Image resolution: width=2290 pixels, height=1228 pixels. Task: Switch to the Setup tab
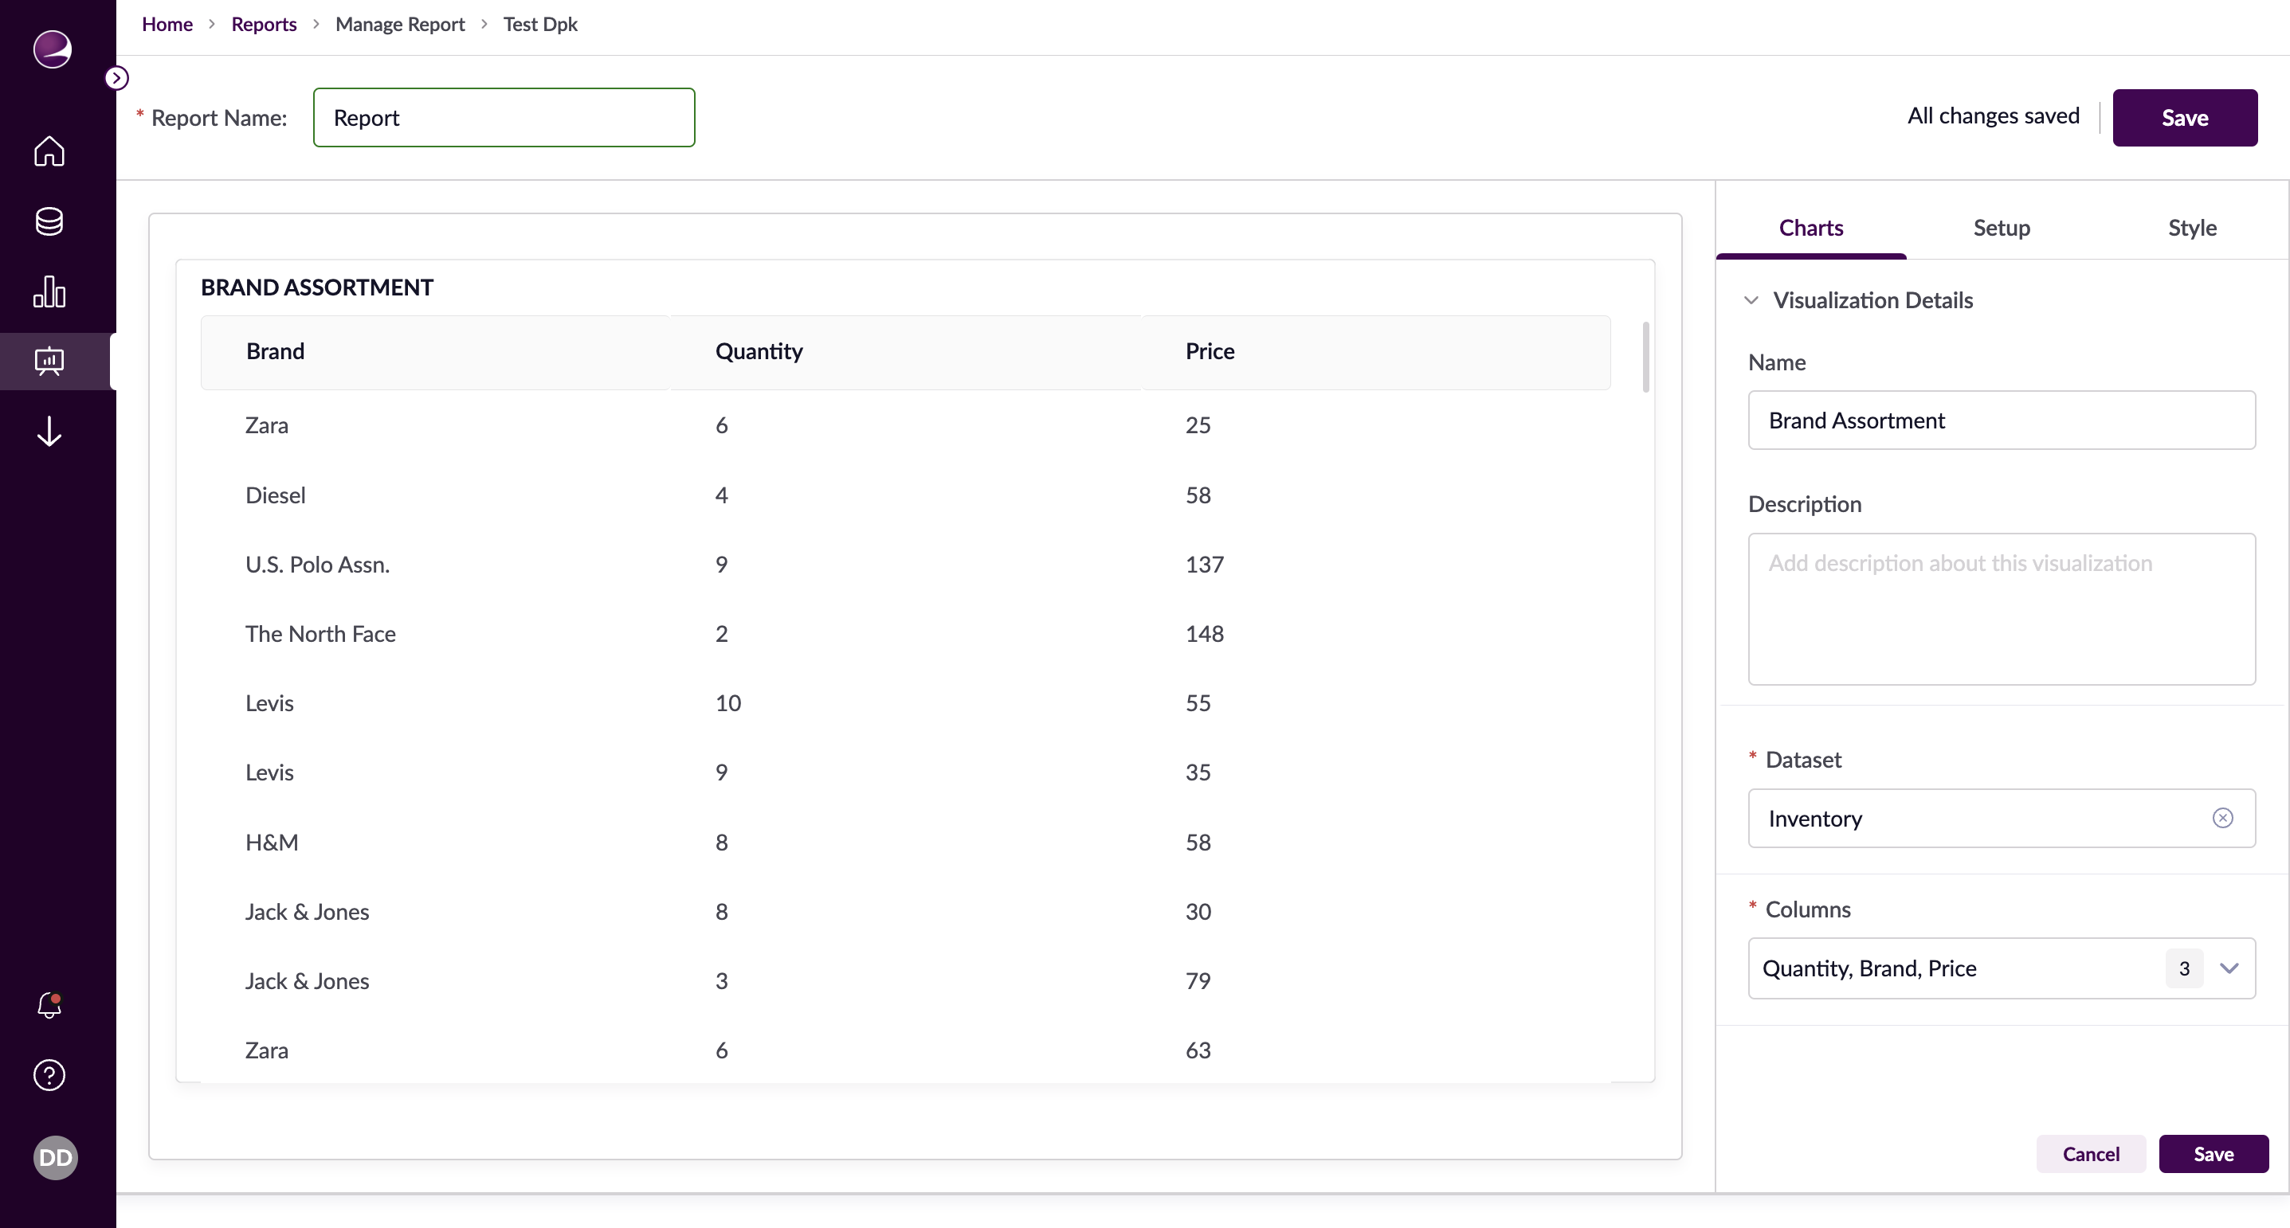(2001, 228)
